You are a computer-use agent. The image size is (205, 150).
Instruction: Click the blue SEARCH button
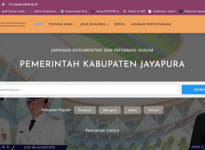pyautogui.click(x=194, y=90)
